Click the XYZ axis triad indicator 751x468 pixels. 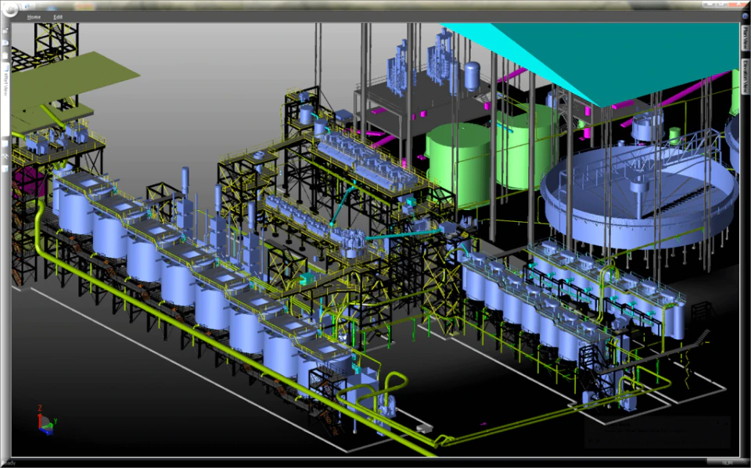point(46,420)
